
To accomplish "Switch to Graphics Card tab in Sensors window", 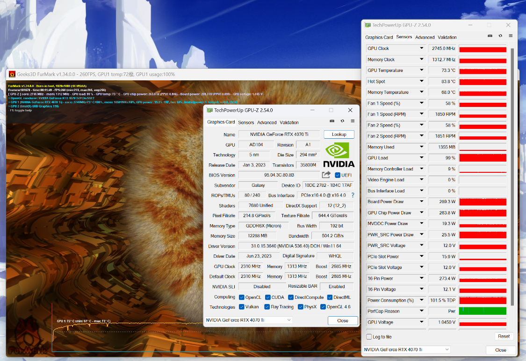I will (x=379, y=37).
